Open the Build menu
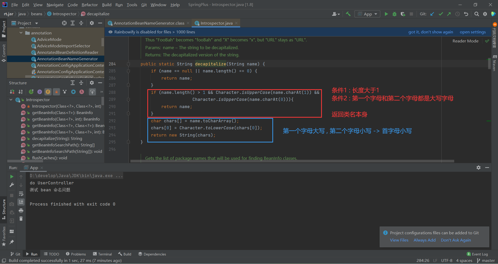This screenshot has width=498, height=264. [107, 5]
